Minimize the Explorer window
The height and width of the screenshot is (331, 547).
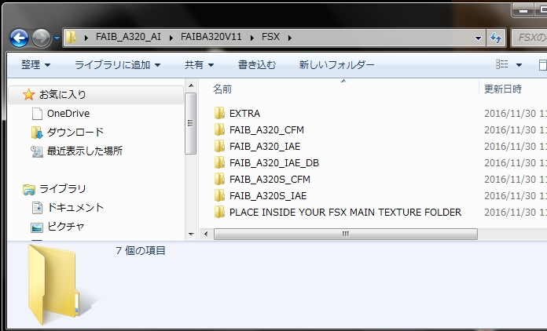point(523,10)
